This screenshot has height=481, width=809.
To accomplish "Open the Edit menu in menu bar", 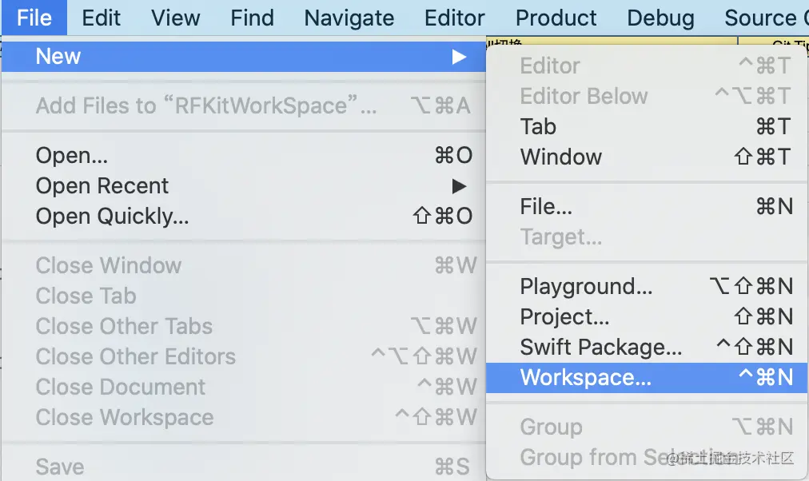I will 102,18.
